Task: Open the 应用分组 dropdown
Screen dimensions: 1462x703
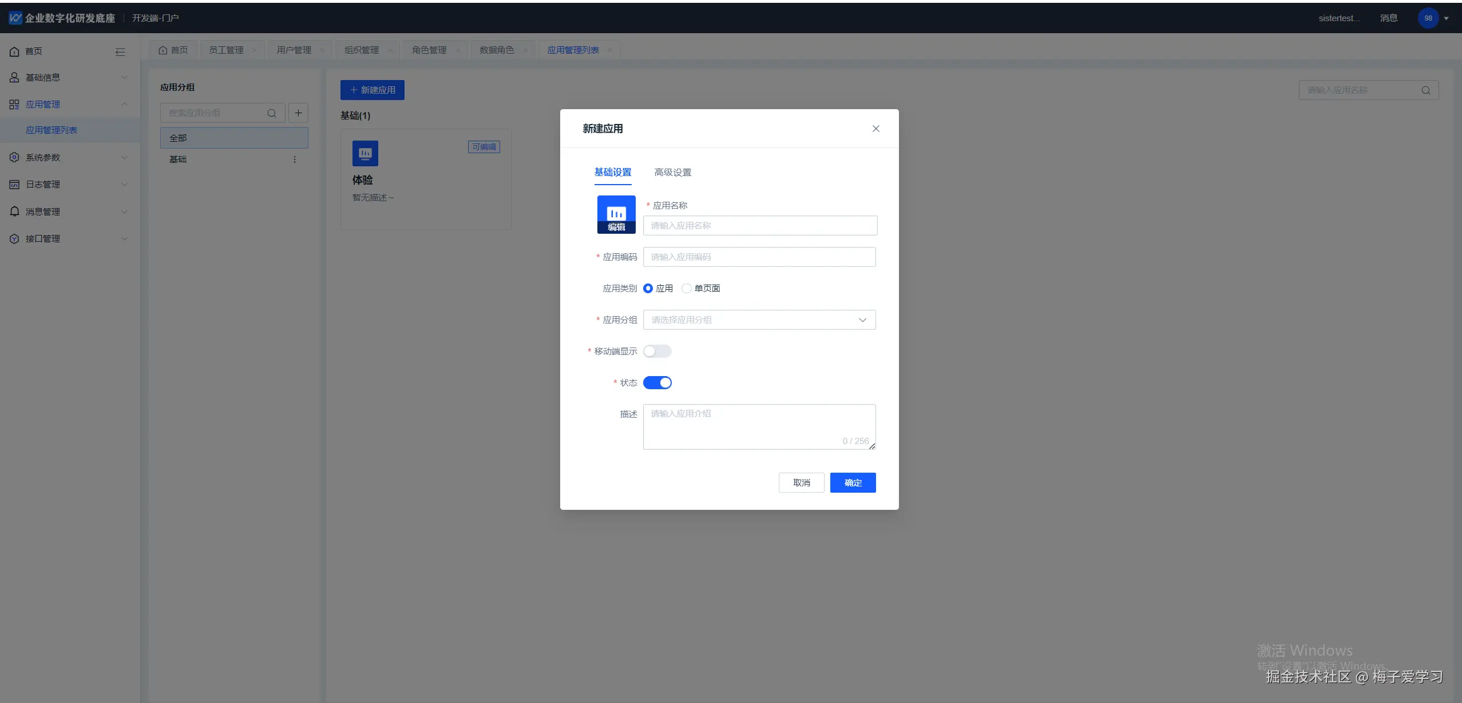Action: [759, 320]
